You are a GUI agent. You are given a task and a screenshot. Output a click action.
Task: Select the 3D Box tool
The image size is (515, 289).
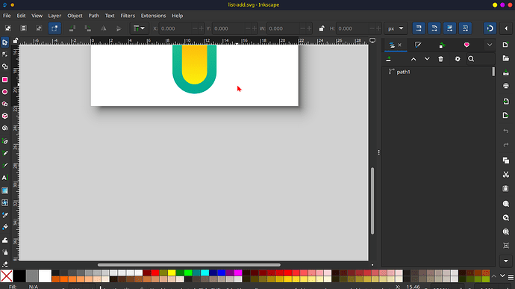[5, 116]
